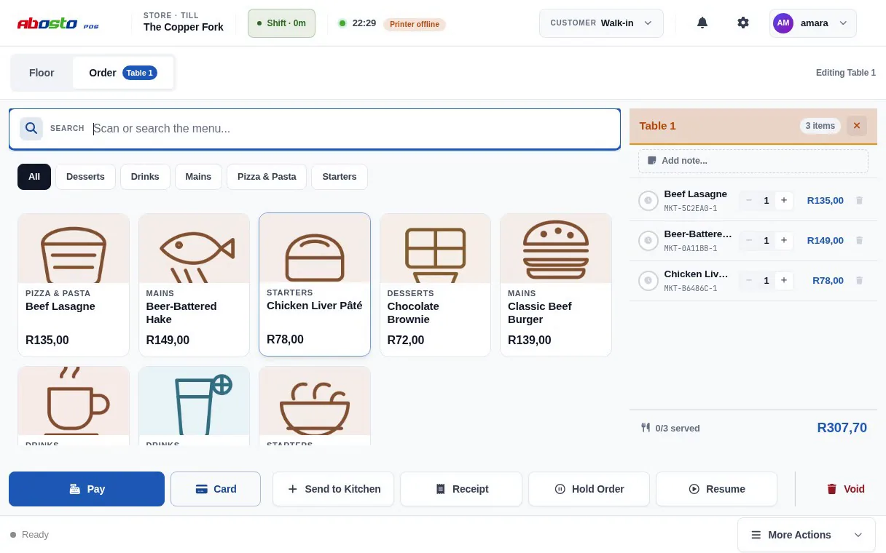The image size is (886, 553).
Task: Add Beef Lasagne menu card to order
Action: [x=74, y=285]
